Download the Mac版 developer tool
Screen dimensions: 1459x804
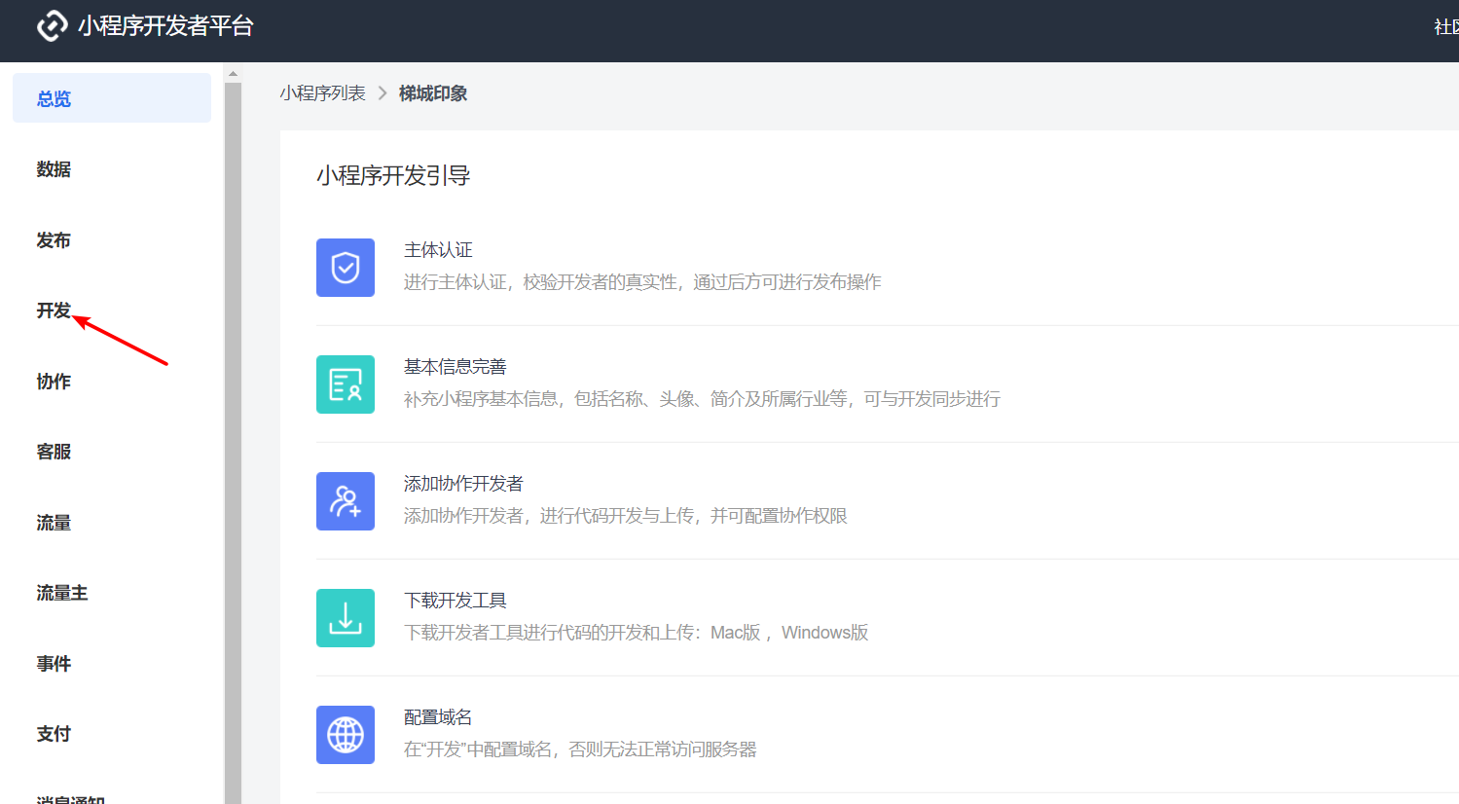click(736, 633)
